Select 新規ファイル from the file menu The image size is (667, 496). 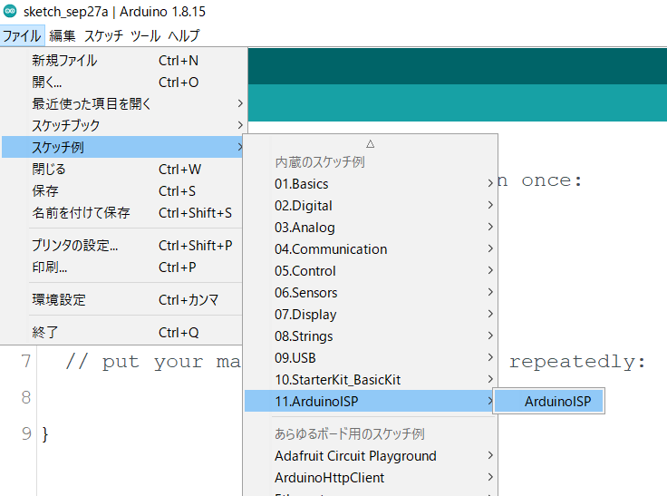[x=64, y=61]
